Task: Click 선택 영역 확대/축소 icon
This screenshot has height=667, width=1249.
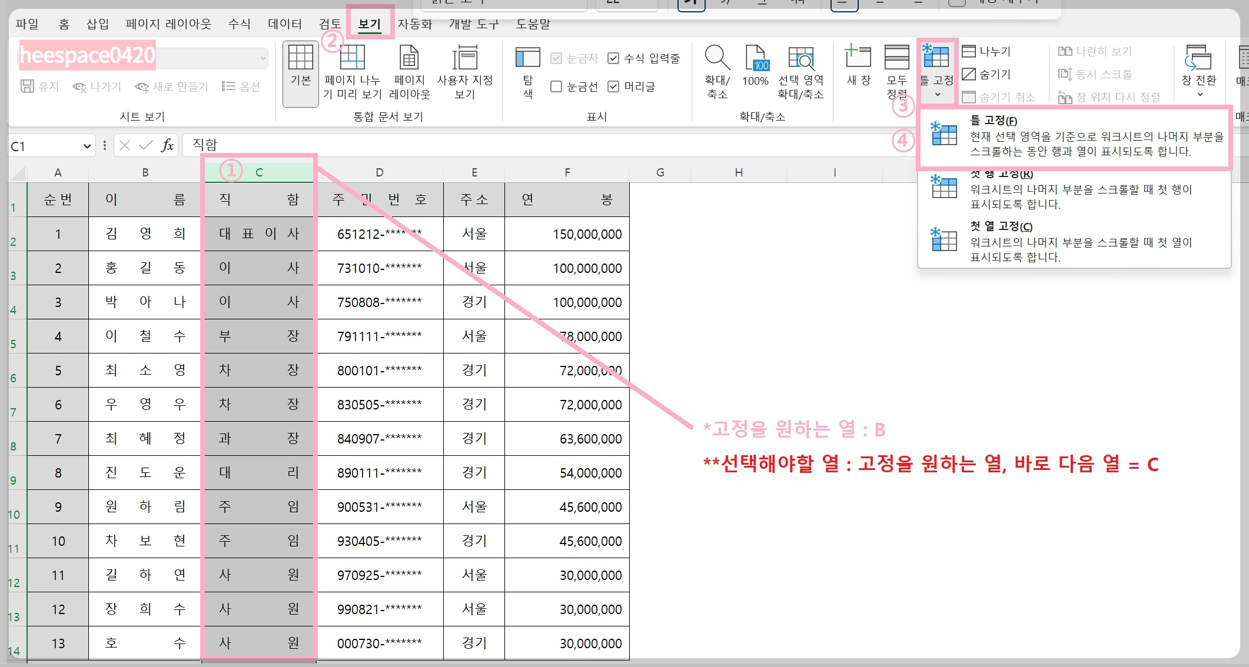Action: [x=800, y=59]
